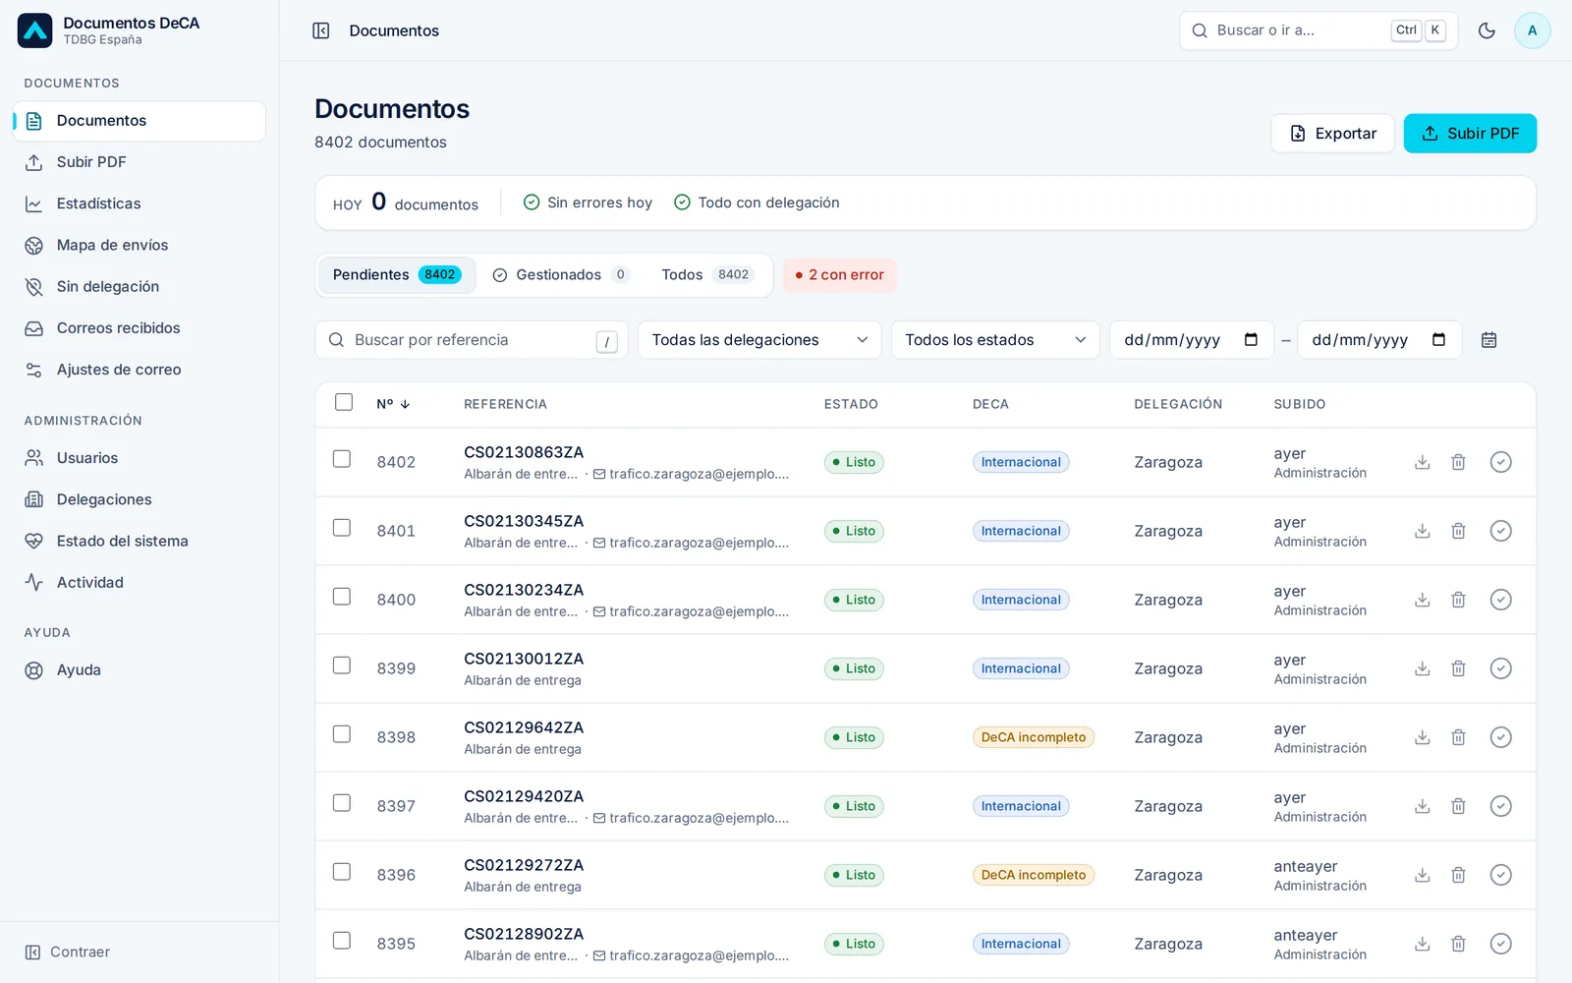Screen dimensions: 1572x983
Task: Open Correos recibidos in sidebar
Action: point(140,328)
